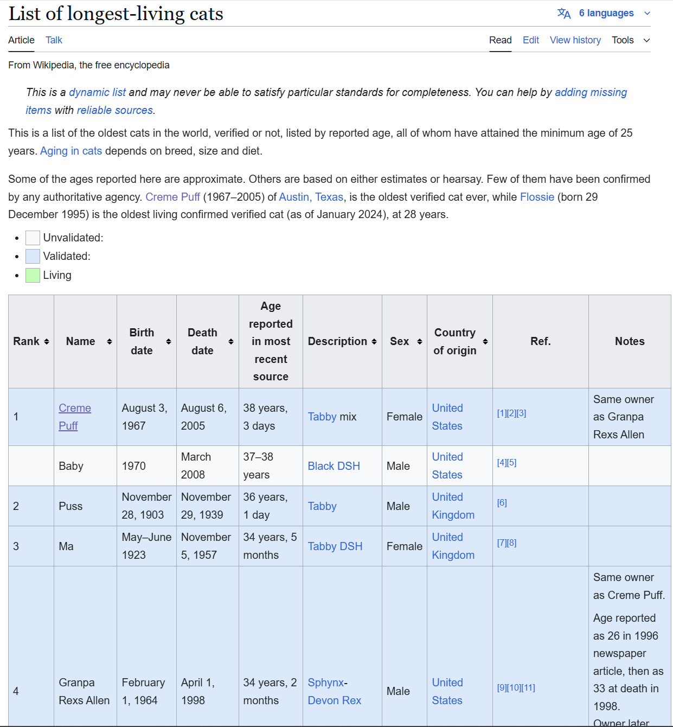Switch to the Talk tab
Image resolution: width=673 pixels, height=727 pixels.
click(x=54, y=40)
